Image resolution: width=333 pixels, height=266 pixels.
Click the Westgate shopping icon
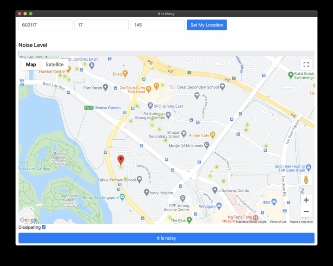219,206
